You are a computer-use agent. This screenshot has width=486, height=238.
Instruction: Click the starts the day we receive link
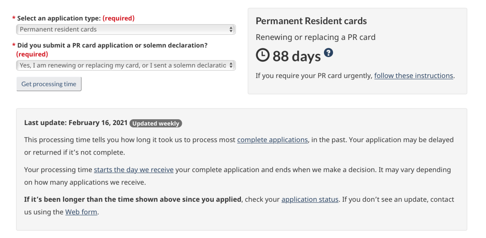134,170
